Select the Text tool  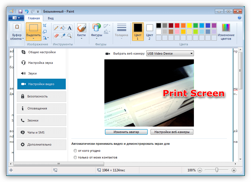pos(69,28)
